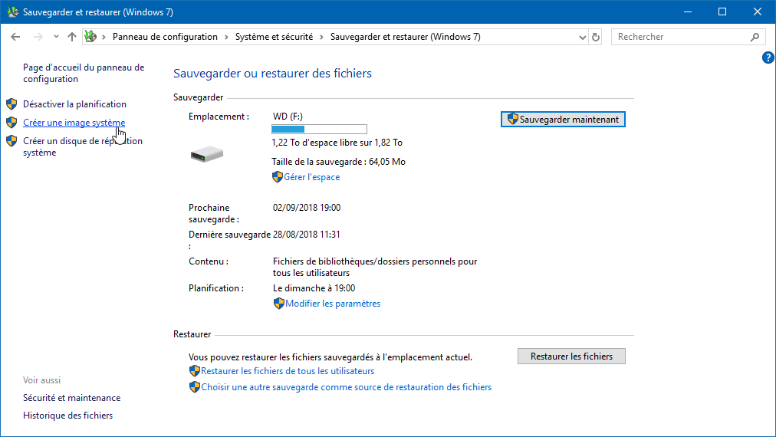
Task: Open Modifier les paramètres link
Action: pos(333,304)
